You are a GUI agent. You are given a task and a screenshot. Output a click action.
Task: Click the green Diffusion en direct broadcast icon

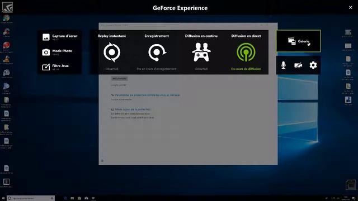(246, 52)
